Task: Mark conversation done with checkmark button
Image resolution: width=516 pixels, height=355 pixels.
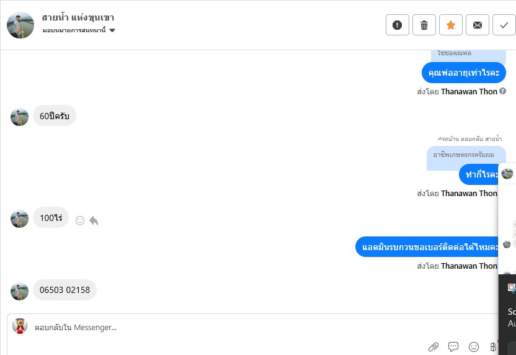Action: click(x=504, y=25)
